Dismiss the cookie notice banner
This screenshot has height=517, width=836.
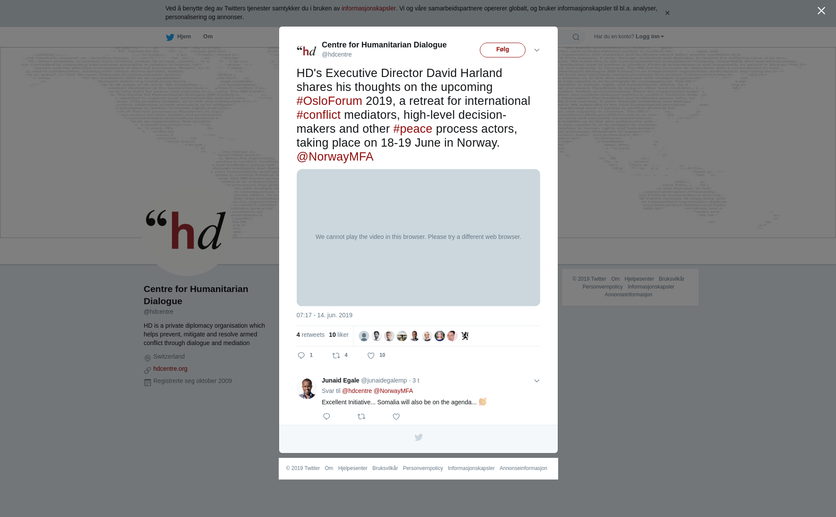tap(667, 13)
